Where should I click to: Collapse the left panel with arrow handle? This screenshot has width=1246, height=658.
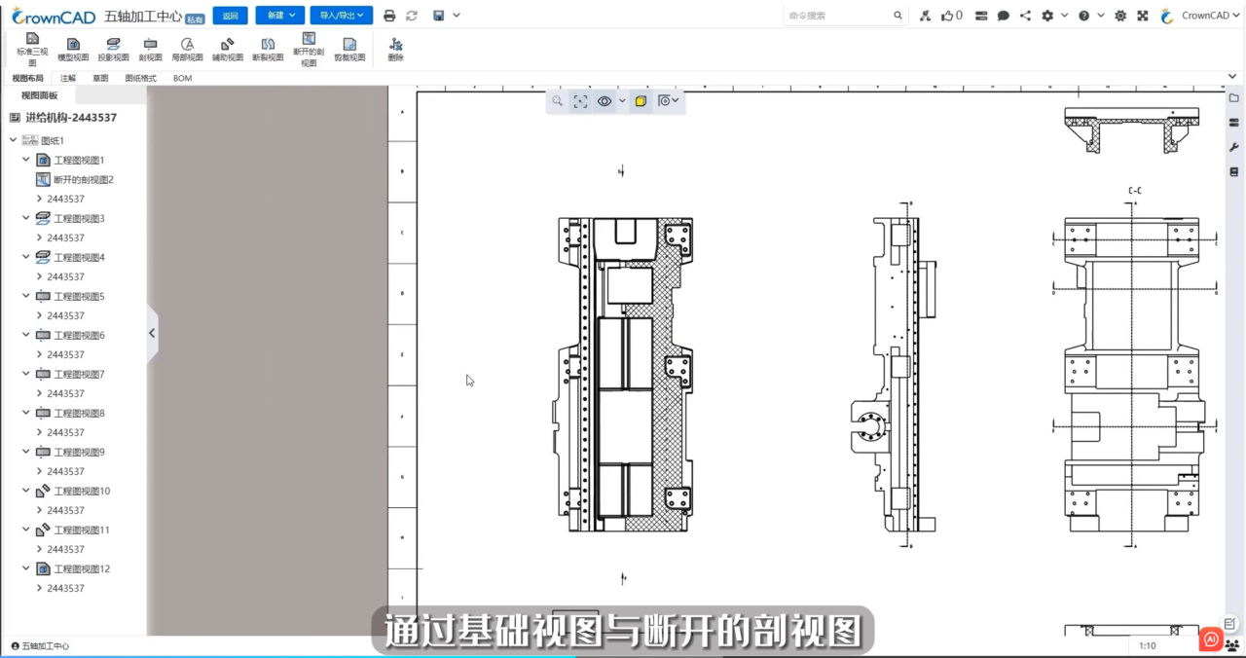tap(152, 333)
